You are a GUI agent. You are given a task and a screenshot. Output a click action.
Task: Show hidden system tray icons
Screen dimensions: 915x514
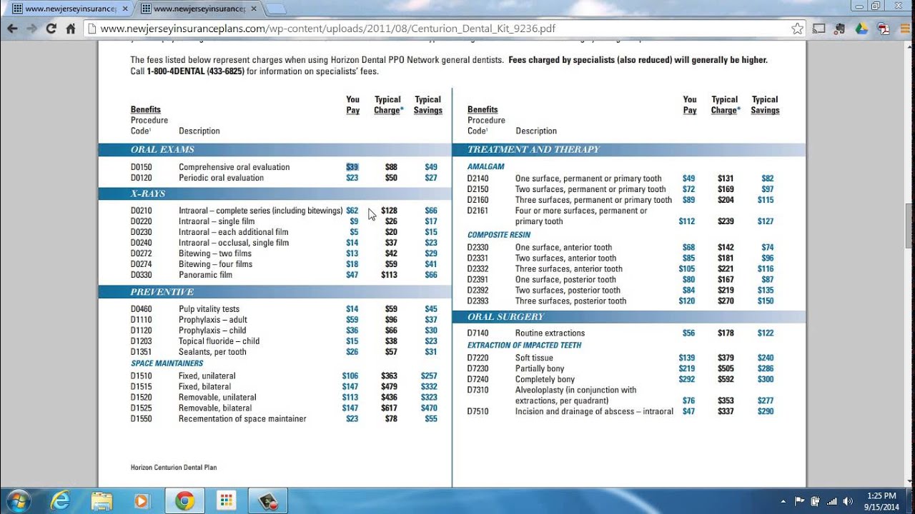[783, 501]
